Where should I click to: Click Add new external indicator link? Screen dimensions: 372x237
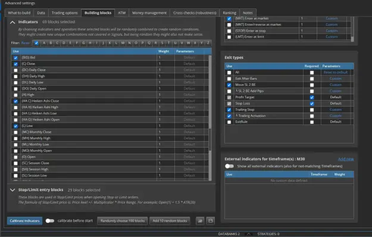point(346,159)
